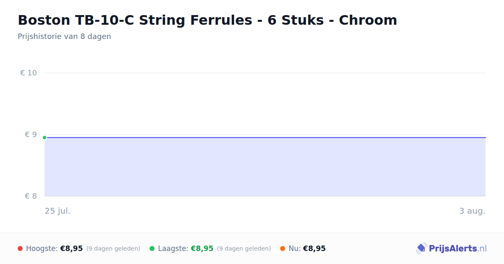Viewport: 504px width, 264px height.
Task: Click the Nu €8,95 current price
Action: tap(314, 248)
